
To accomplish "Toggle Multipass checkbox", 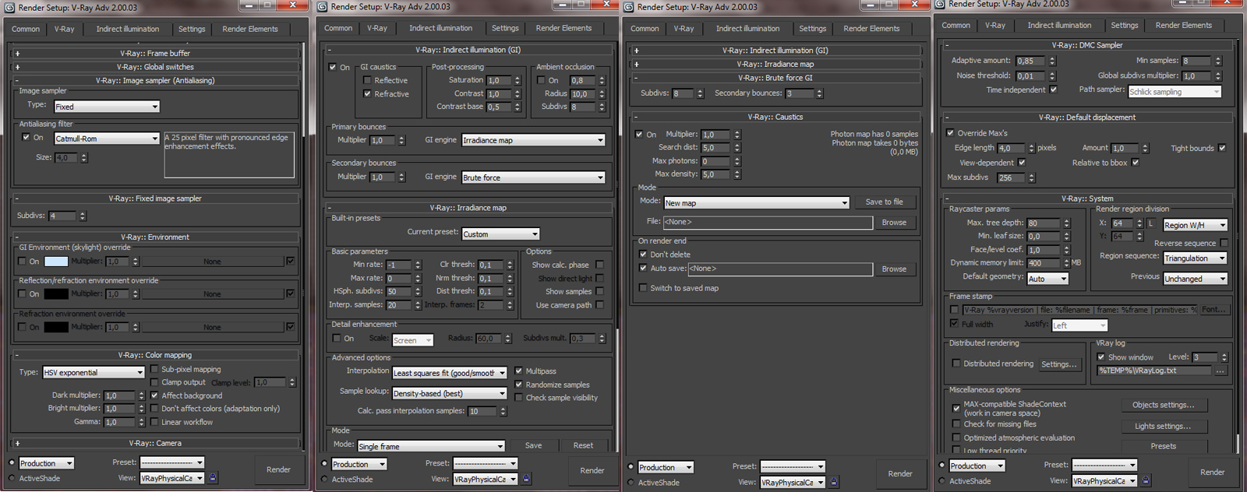I will click(x=518, y=371).
